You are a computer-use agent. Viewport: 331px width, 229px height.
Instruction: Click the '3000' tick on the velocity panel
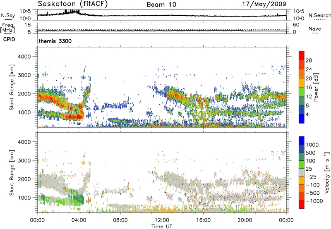(x=24, y=160)
